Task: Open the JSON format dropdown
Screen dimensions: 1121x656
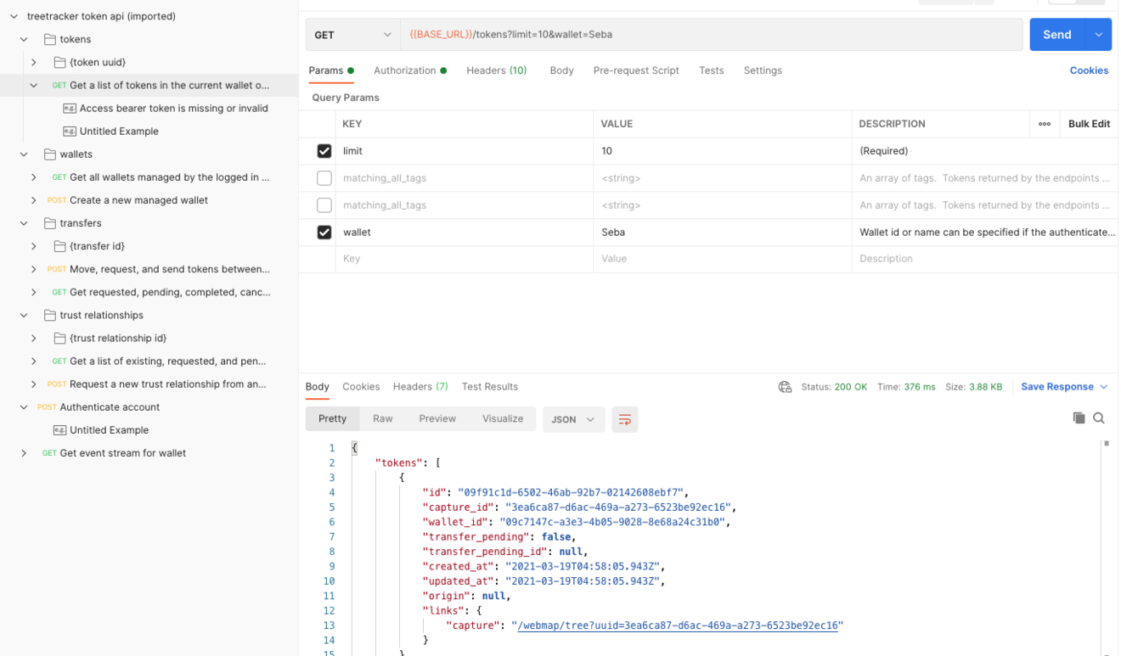Action: pyautogui.click(x=573, y=419)
